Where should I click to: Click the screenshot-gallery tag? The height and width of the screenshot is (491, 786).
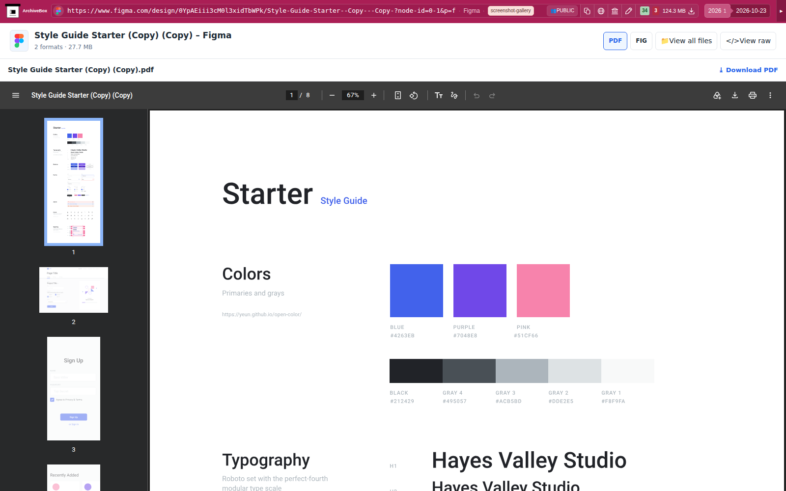pyautogui.click(x=510, y=11)
